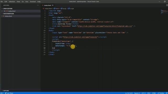Open index.html in DATETIMEPICKER folder
The width and height of the screenshot is (168, 94).
pyautogui.click(x=8, y=16)
